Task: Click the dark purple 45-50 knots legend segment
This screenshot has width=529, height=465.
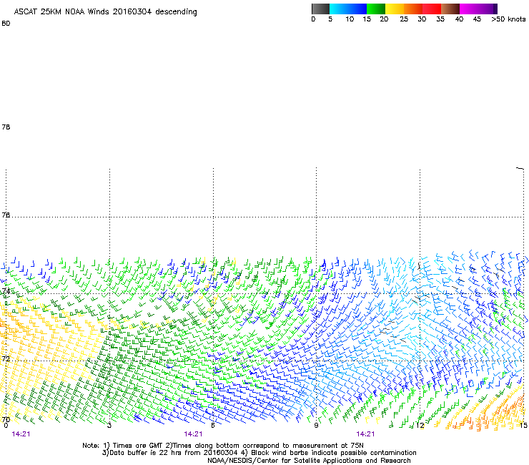Action: 488,9
